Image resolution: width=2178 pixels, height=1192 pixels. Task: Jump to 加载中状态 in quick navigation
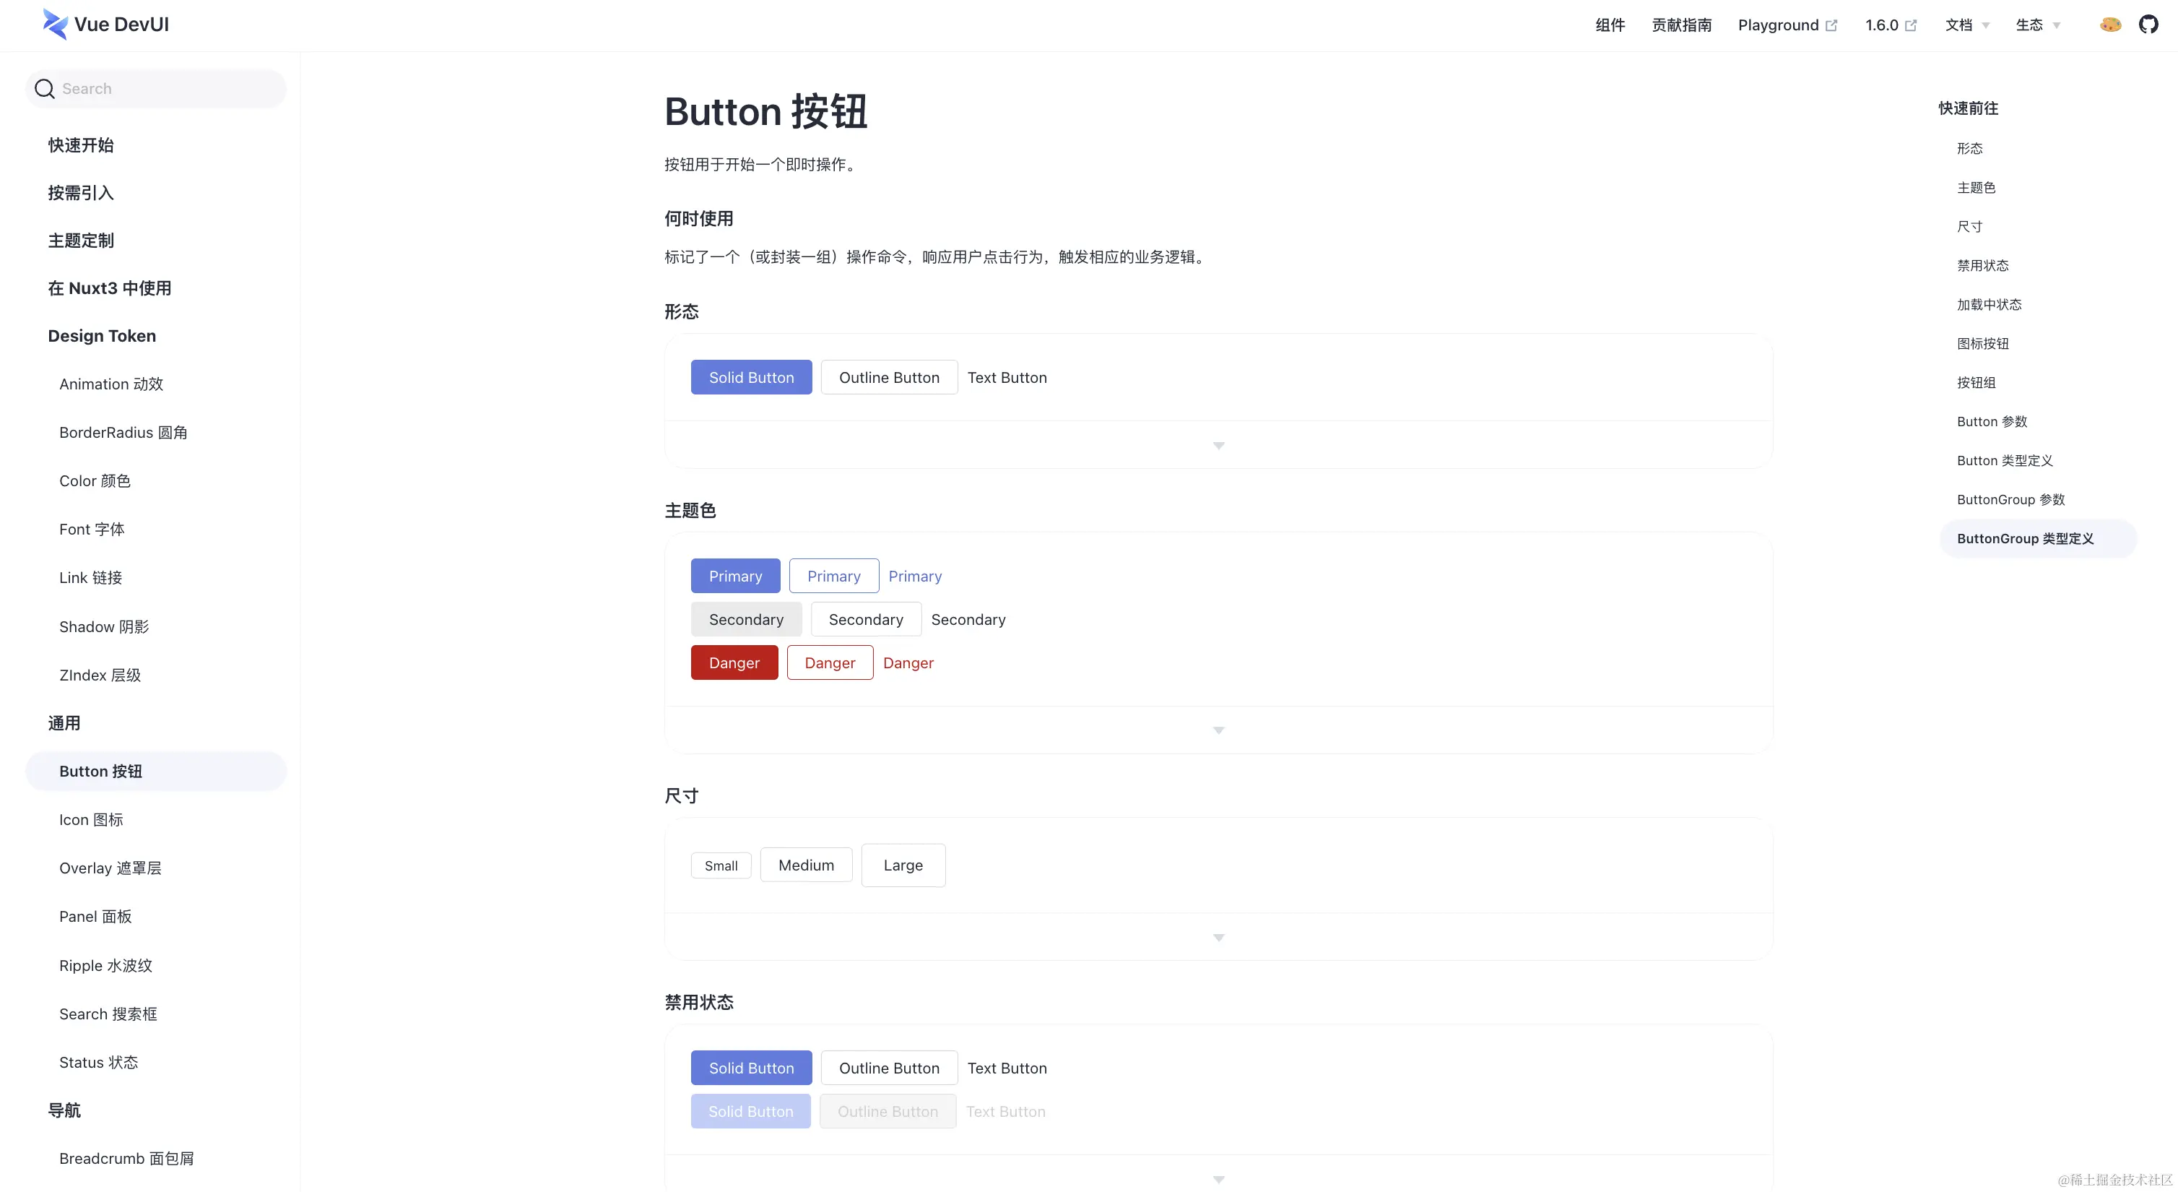tap(1989, 305)
